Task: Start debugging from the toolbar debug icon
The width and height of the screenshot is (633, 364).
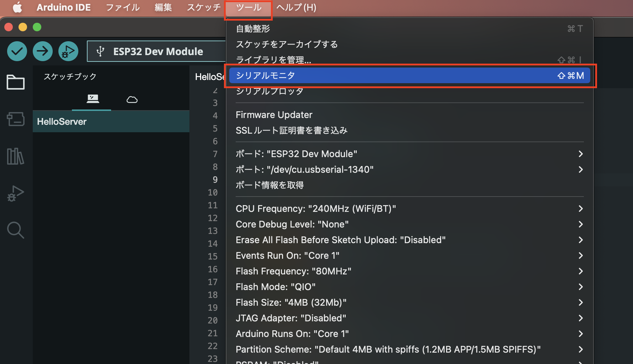Action: coord(68,51)
